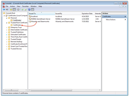Expand the Smart Card Trusted Roots node
Image resolution: width=129 pixels, height=97 pixels.
coord(7,46)
